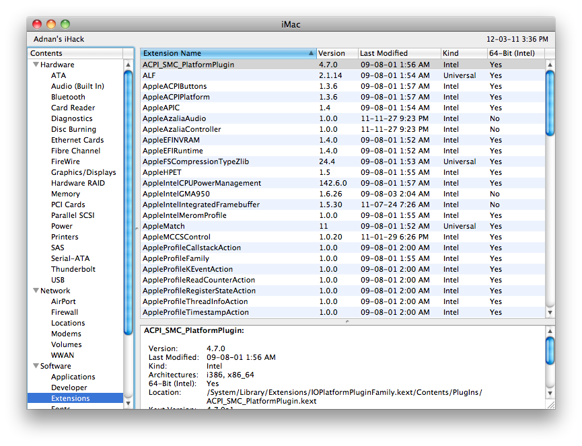The height and width of the screenshot is (446, 582).
Task: Select Fibre Channel item
Action: [76, 151]
